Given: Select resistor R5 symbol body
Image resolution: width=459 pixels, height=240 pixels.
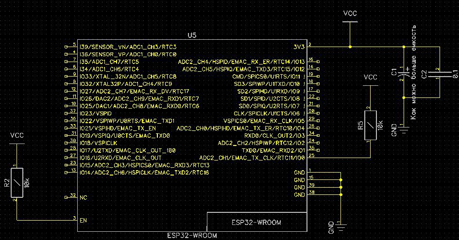Looking at the screenshot, I should pyautogui.click(x=370, y=125).
